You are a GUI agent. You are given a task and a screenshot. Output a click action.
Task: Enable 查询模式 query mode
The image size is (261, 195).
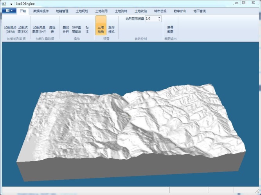tap(112, 29)
